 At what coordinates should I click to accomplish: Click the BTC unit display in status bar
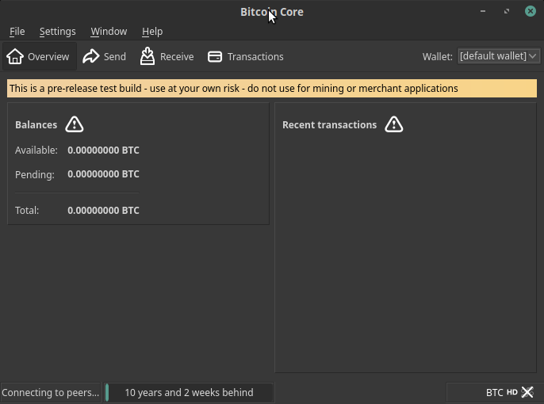click(494, 393)
